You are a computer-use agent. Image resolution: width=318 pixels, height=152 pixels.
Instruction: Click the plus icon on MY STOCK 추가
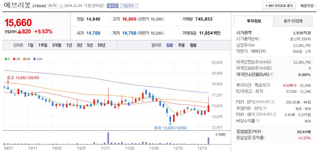point(267,6)
